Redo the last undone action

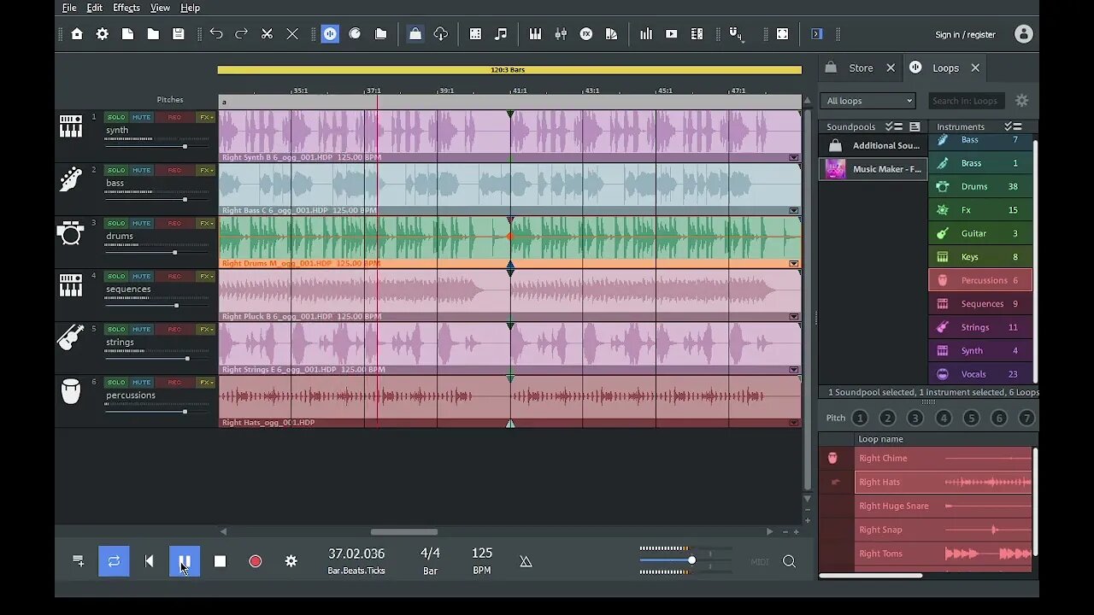pos(242,34)
